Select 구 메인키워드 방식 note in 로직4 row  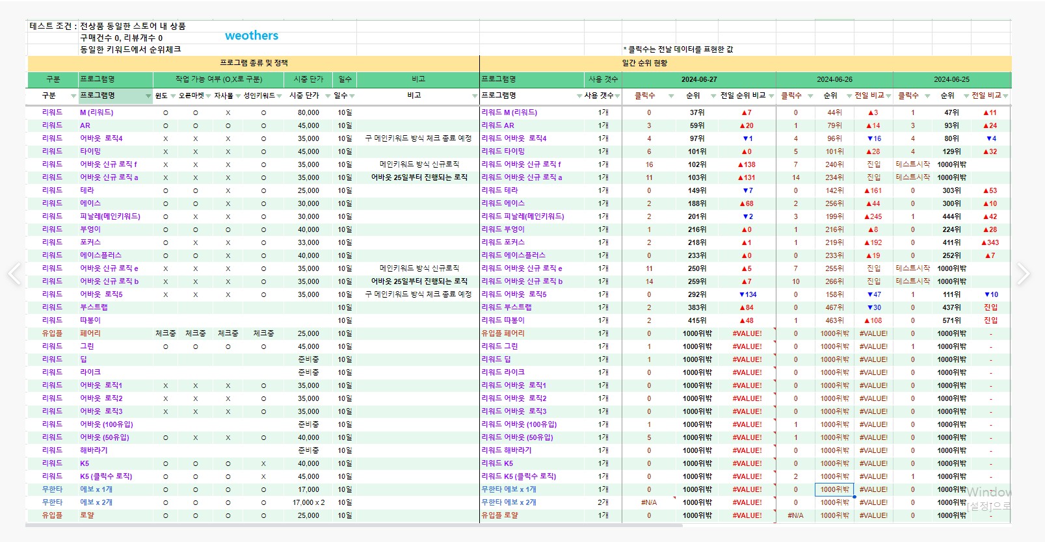click(x=419, y=138)
